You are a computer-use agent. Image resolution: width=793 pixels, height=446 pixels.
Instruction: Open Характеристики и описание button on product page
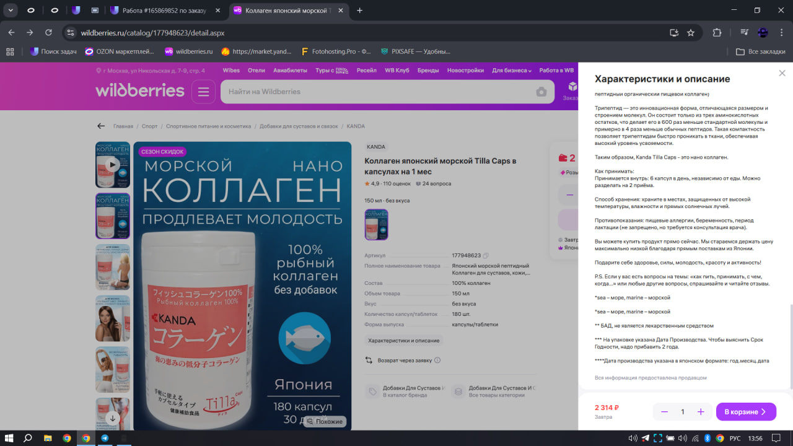(404, 341)
